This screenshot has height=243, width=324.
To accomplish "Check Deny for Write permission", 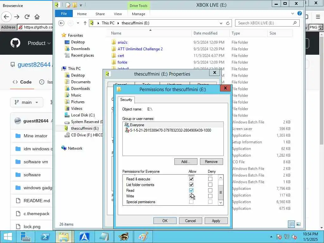I will (210, 196).
